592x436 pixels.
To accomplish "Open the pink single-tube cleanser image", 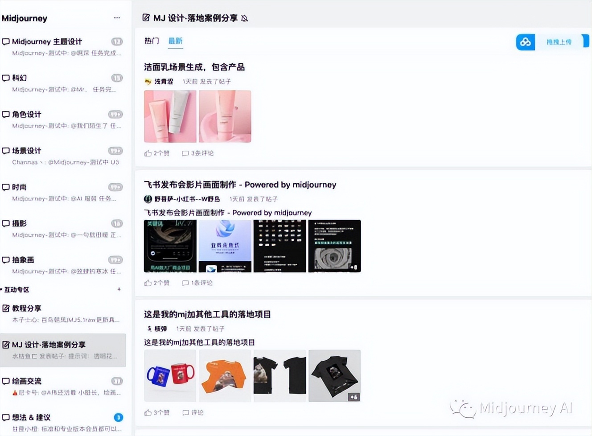I will (225, 116).
